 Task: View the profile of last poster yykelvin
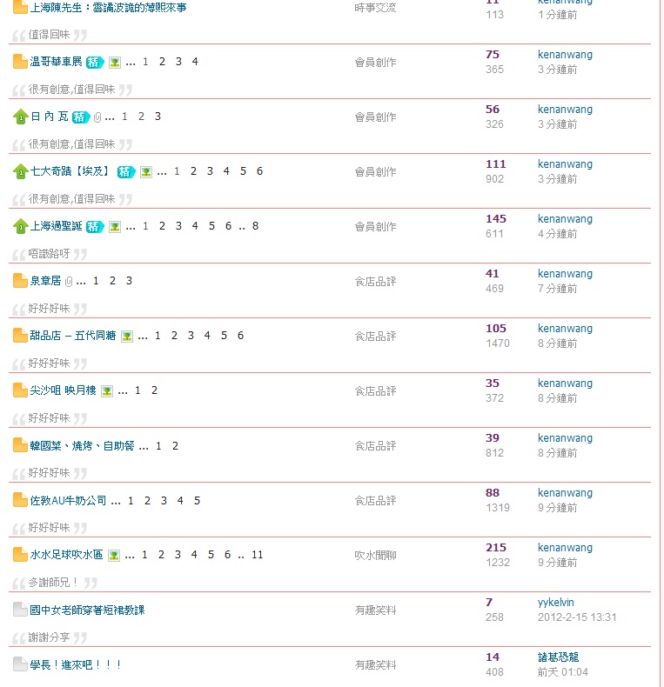(555, 603)
